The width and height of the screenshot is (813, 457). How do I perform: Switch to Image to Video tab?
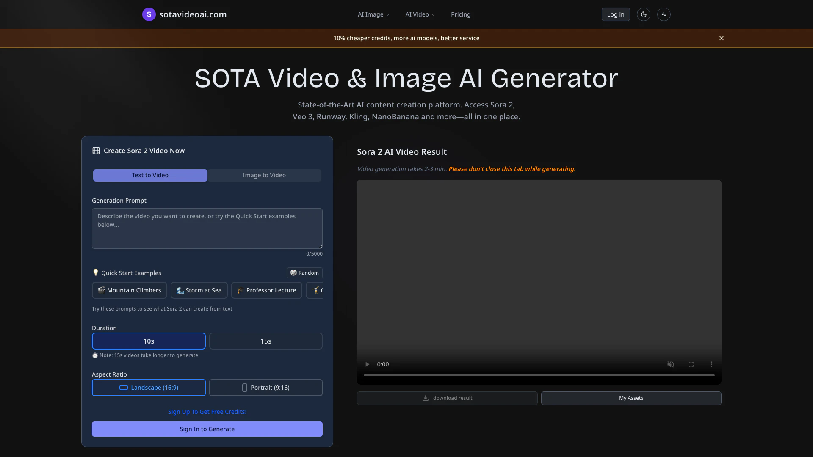click(264, 175)
